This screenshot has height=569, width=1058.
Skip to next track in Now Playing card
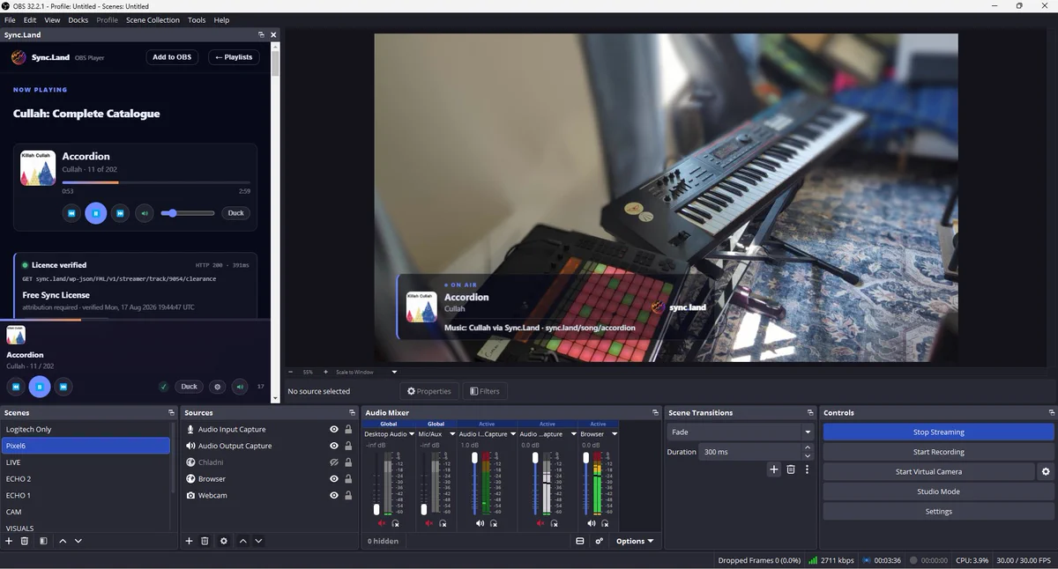(x=121, y=213)
